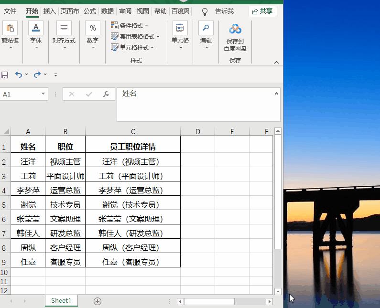
Task: Open the Font (字体) group
Action: (x=36, y=35)
